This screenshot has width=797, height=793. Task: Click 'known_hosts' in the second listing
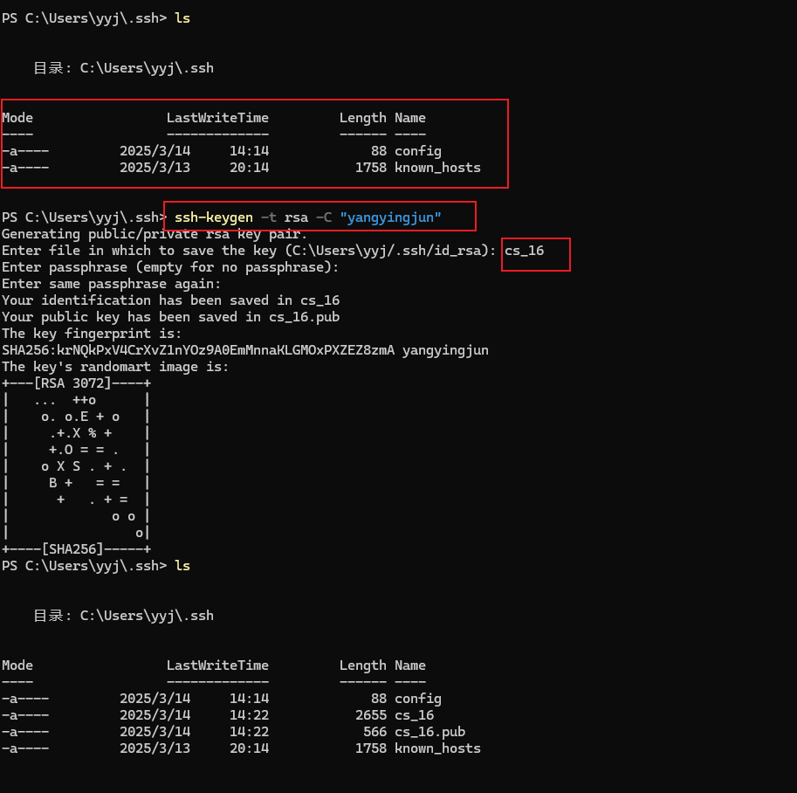point(437,748)
